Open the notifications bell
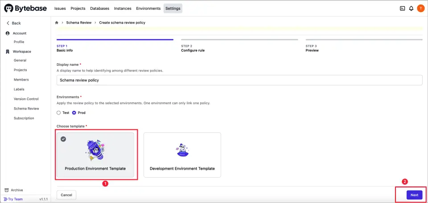428x203 pixels. [x=411, y=8]
